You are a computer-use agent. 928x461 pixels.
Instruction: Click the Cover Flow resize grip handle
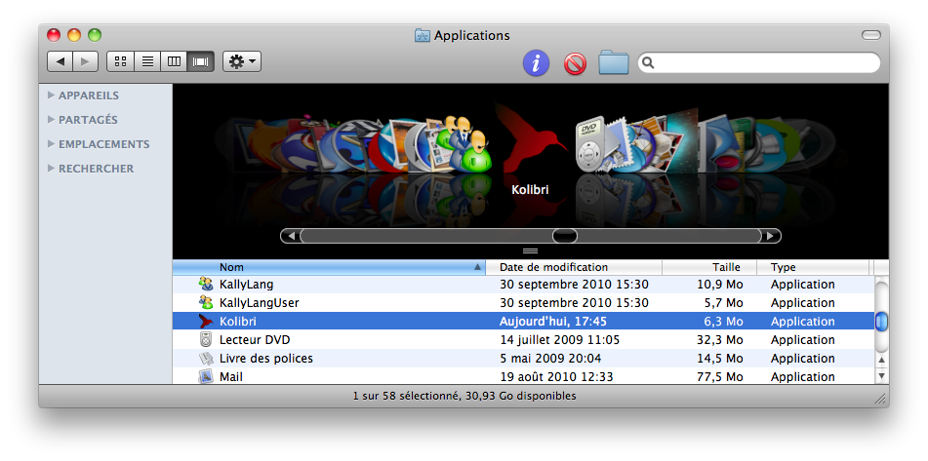(x=530, y=251)
